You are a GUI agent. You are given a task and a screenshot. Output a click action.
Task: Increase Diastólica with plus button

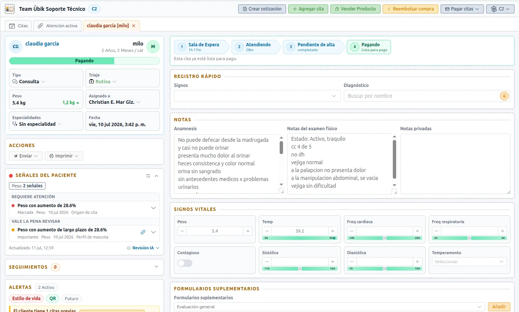[x=418, y=262]
